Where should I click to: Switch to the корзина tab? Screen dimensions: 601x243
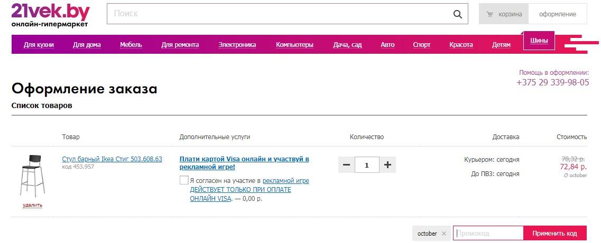click(504, 14)
